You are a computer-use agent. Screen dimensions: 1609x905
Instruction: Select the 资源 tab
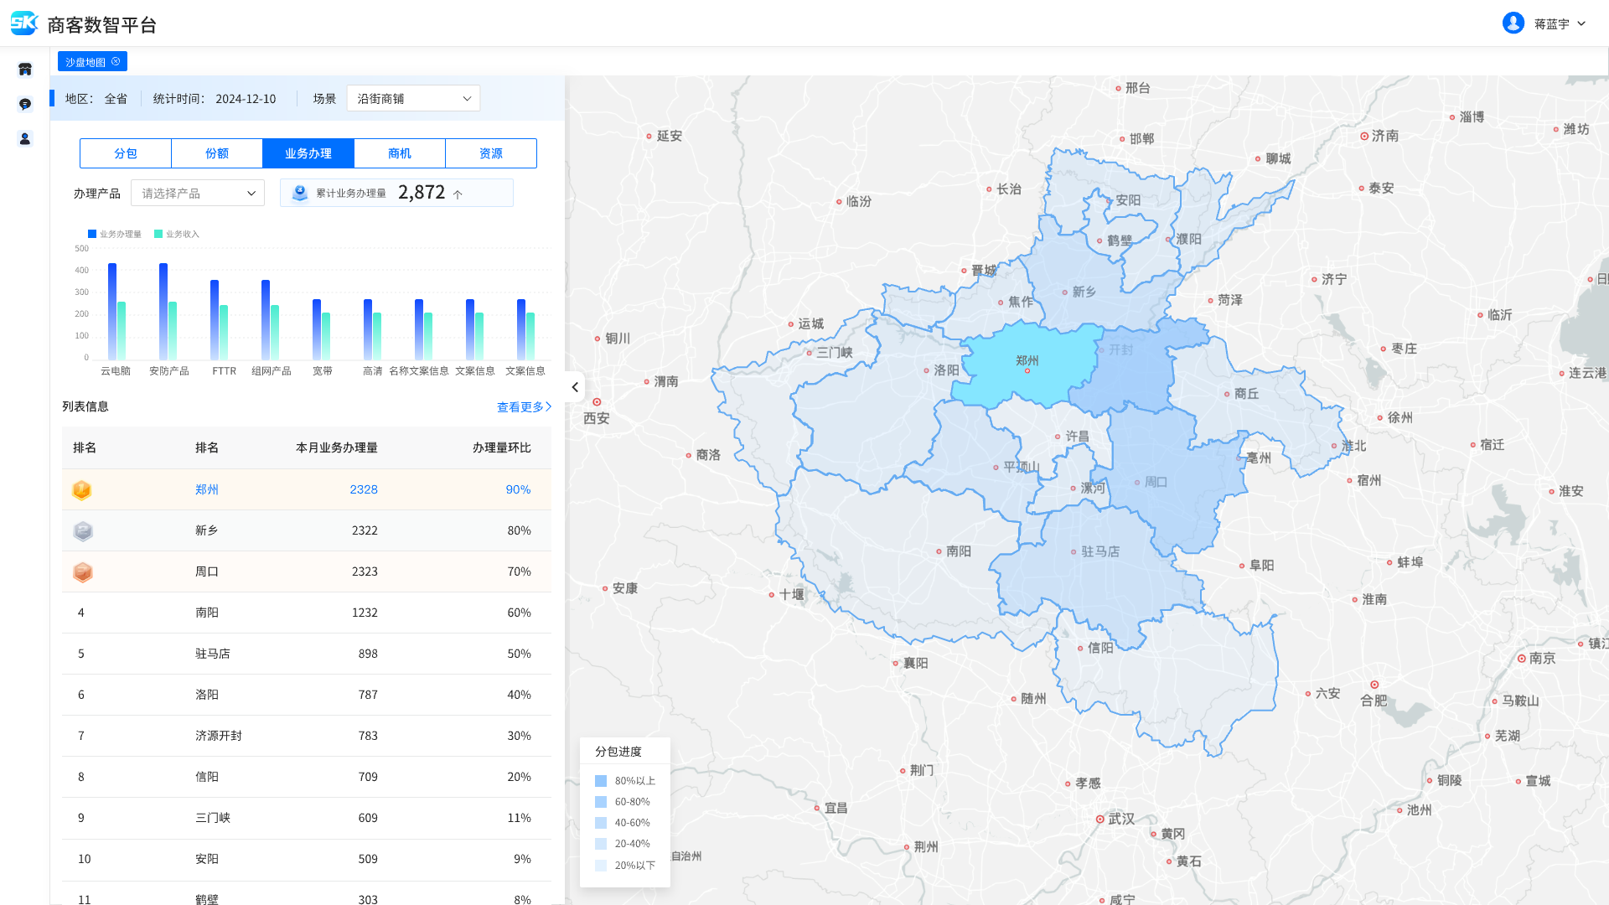pos(491,153)
